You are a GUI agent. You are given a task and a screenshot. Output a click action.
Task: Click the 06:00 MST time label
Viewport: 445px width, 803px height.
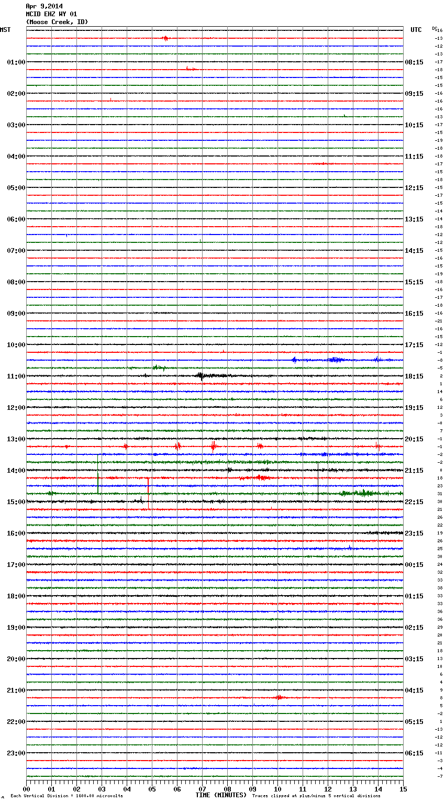[x=16, y=219]
